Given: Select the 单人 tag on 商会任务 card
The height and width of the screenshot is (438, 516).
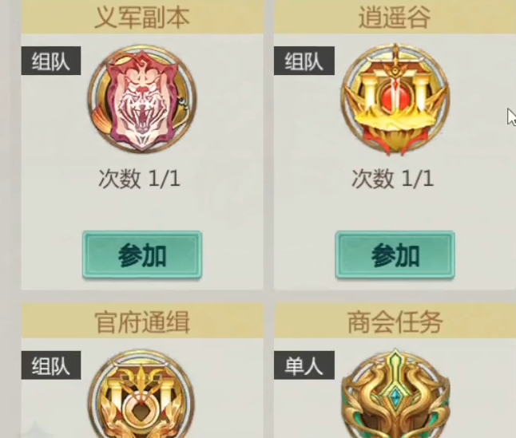Looking at the screenshot, I should click(304, 365).
